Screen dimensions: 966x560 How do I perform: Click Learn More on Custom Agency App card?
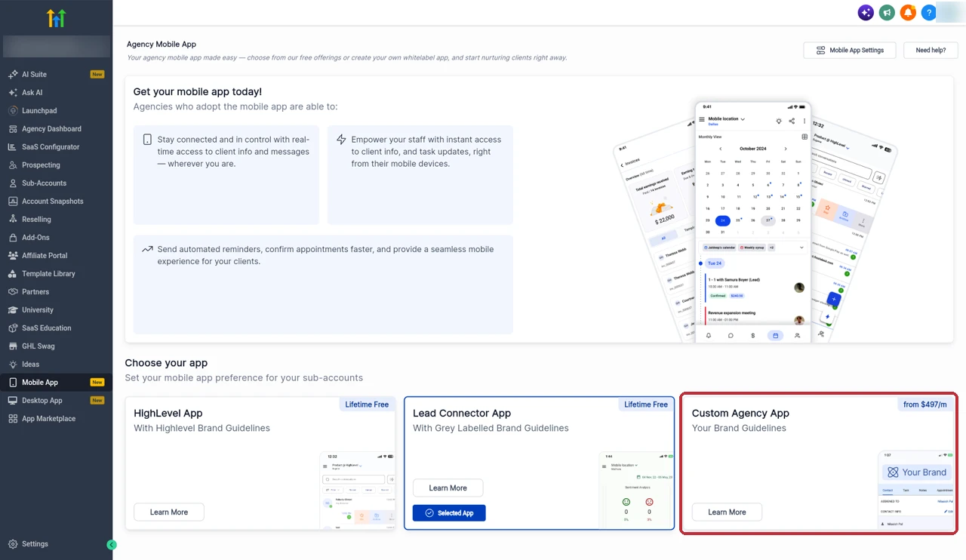pos(727,512)
